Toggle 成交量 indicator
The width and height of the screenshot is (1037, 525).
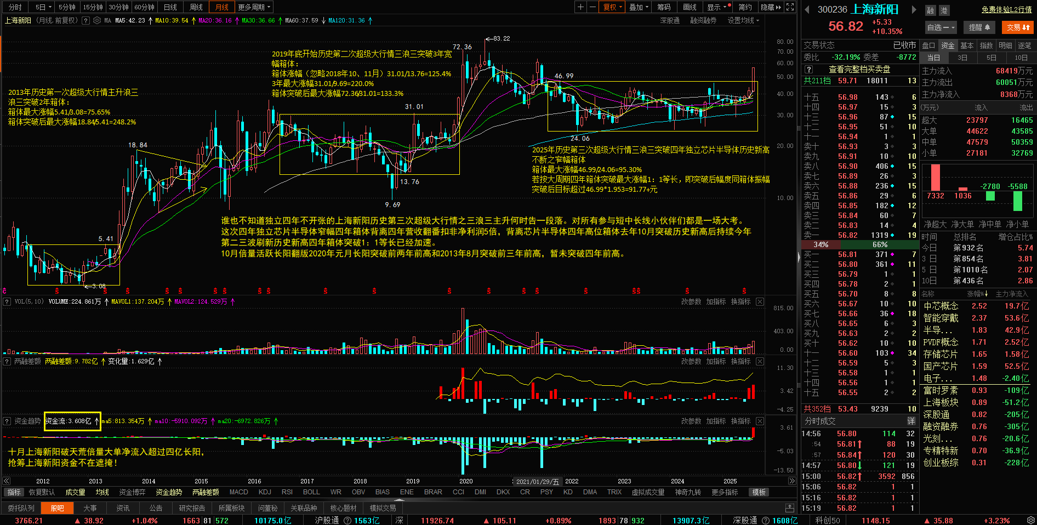75,492
